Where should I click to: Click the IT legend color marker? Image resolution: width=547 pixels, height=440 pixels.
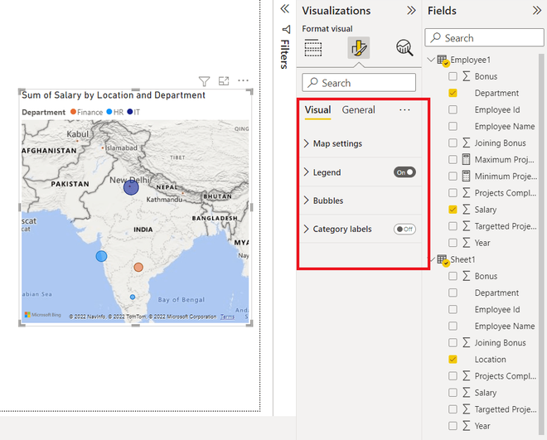pyautogui.click(x=130, y=112)
